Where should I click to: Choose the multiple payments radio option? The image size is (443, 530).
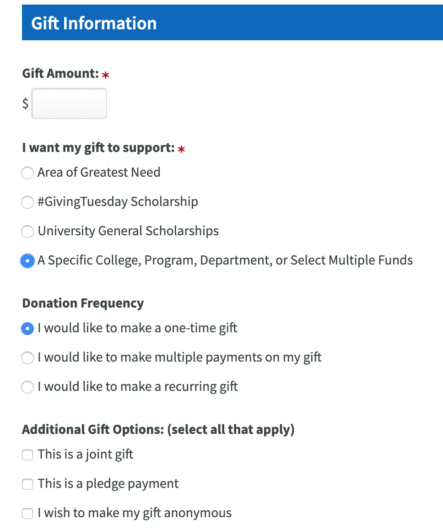[x=27, y=358]
